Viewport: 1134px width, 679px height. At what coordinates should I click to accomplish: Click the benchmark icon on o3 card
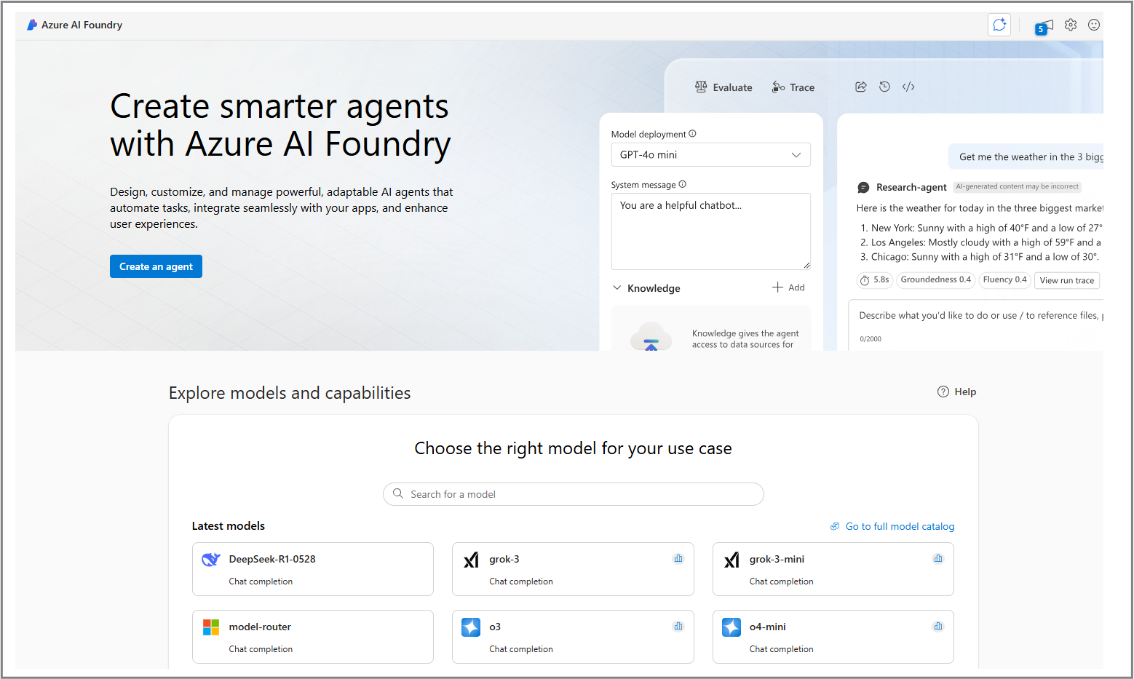click(x=678, y=627)
